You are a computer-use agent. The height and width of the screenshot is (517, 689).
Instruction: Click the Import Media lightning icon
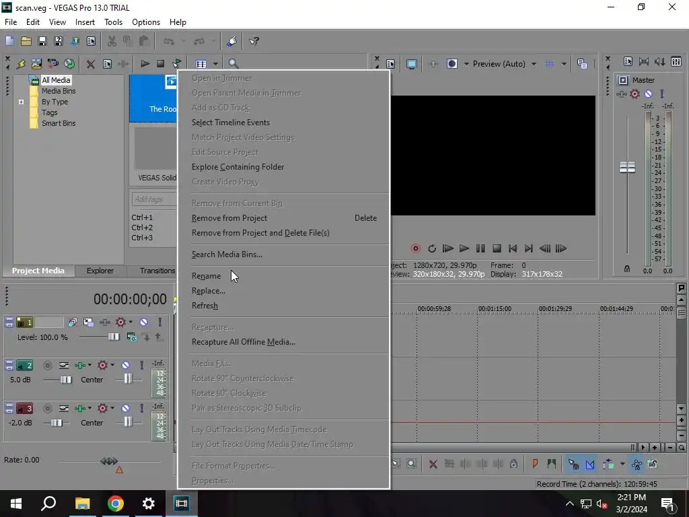click(x=21, y=64)
